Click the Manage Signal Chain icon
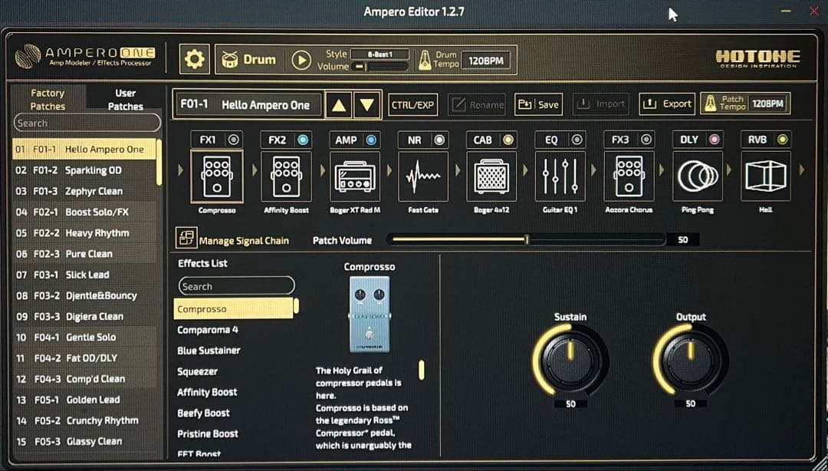The height and width of the screenshot is (471, 828). [x=186, y=239]
